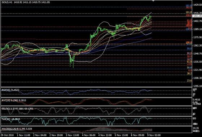Viewport: 202px width, 137px height.
Task: Select the GOLD,H1 chart title label
Action: (x=7, y=2)
